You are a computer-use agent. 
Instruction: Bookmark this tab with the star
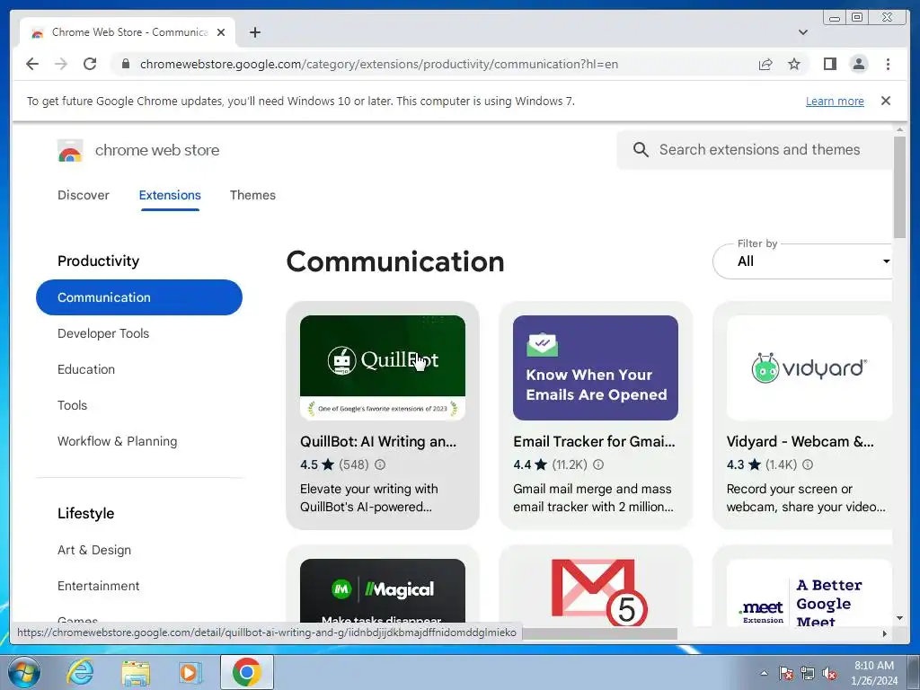[x=794, y=64]
